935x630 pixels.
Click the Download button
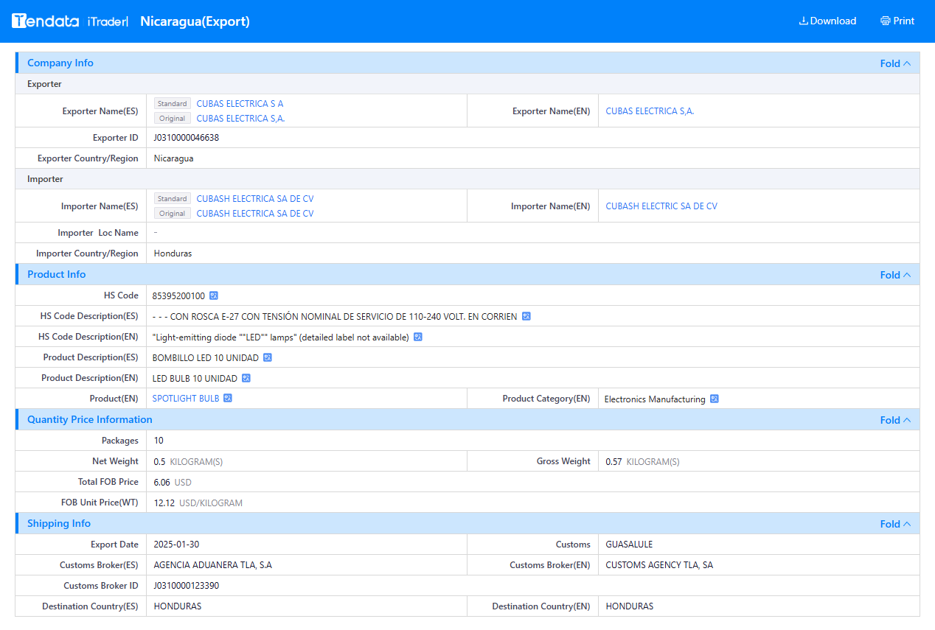point(827,21)
